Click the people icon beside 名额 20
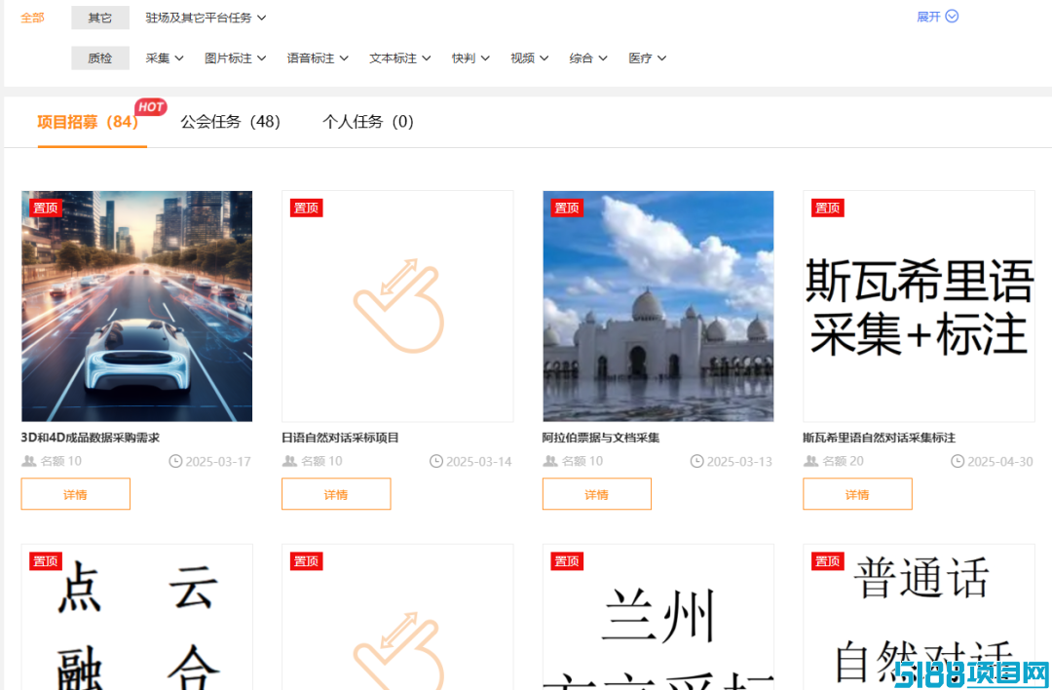The width and height of the screenshot is (1052, 690). 811,461
